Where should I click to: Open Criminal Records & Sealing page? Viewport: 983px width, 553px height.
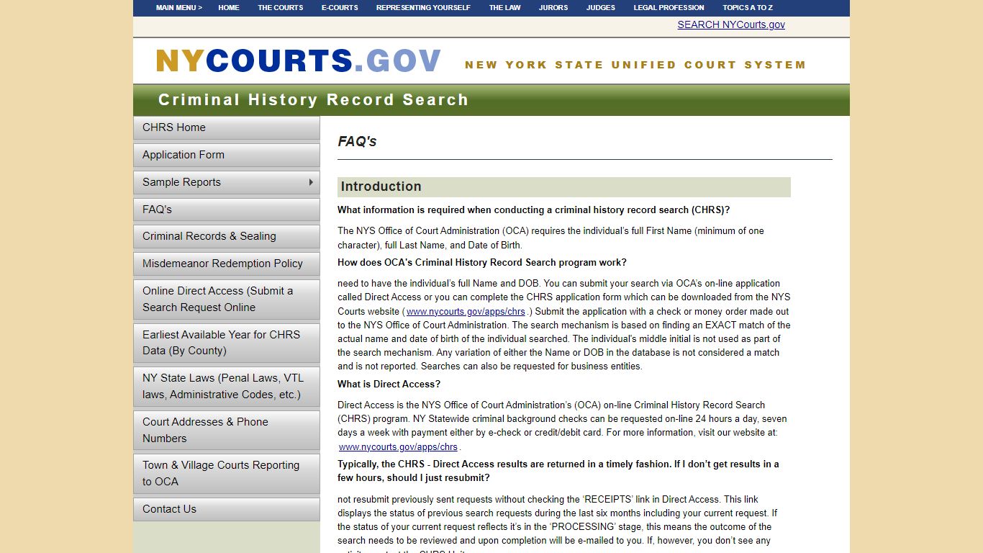point(227,236)
